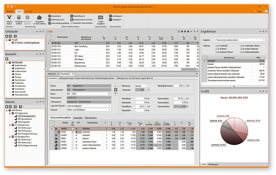The image size is (276, 175).
Task: Toggle Raumliste übernehmen checkbox
Action: pyautogui.click(x=71, y=23)
